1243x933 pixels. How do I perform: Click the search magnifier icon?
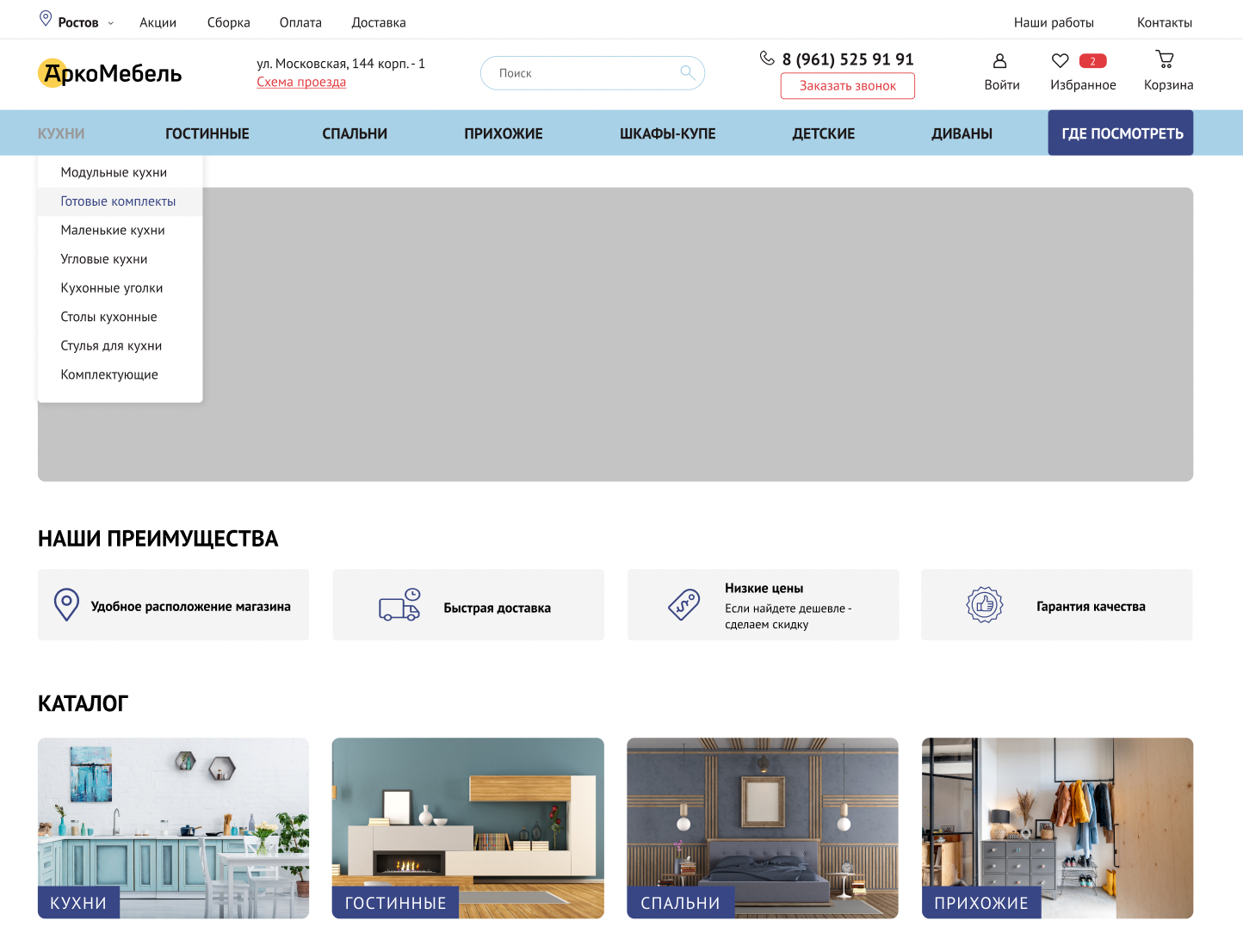click(687, 72)
